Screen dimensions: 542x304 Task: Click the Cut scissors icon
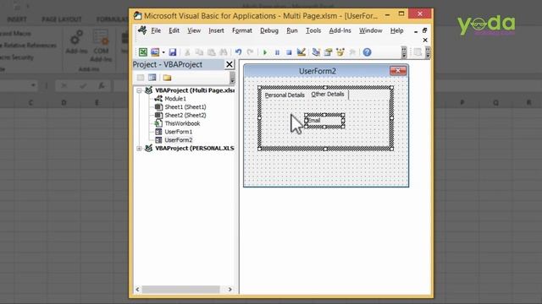187,52
